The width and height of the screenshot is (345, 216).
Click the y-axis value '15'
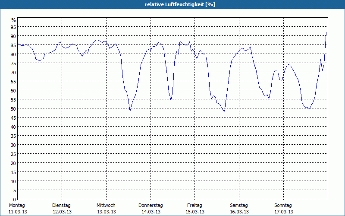point(13,172)
